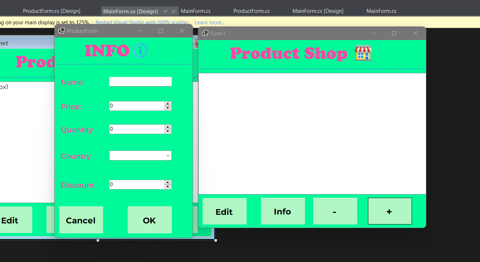Decrement the Quantity field with its down arrow
The width and height of the screenshot is (480, 262).
pos(168,131)
